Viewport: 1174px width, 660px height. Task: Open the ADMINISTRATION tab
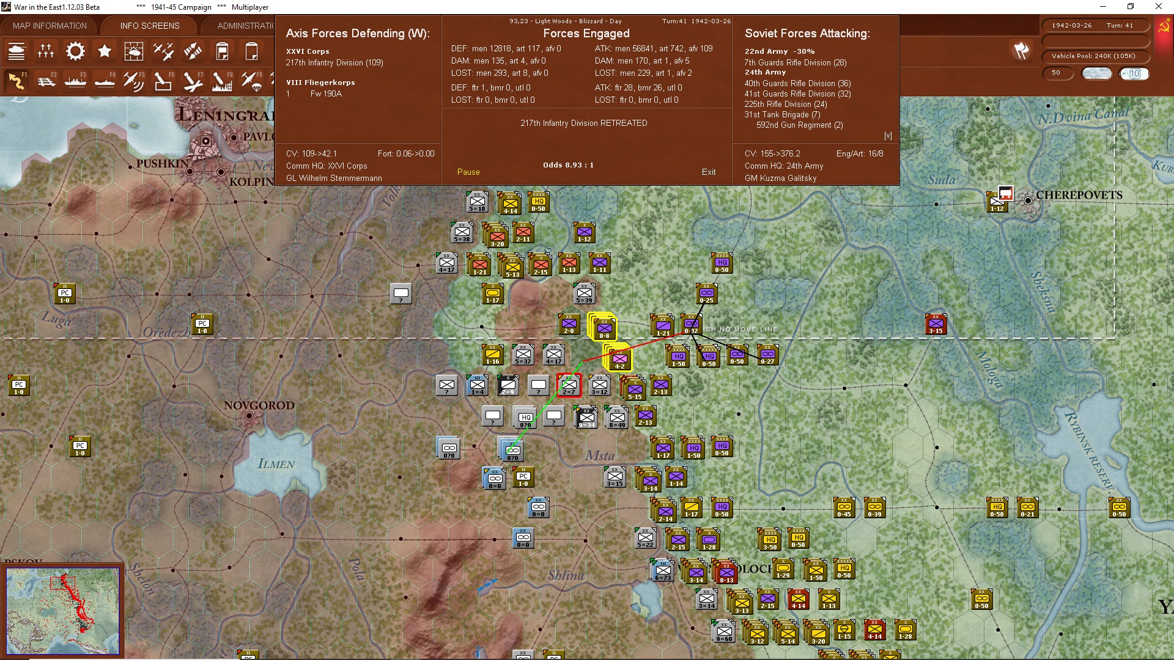pos(245,26)
